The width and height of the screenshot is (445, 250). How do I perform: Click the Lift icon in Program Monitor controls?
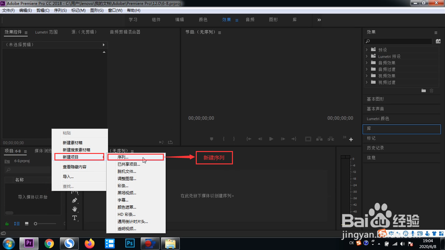[x=319, y=139]
